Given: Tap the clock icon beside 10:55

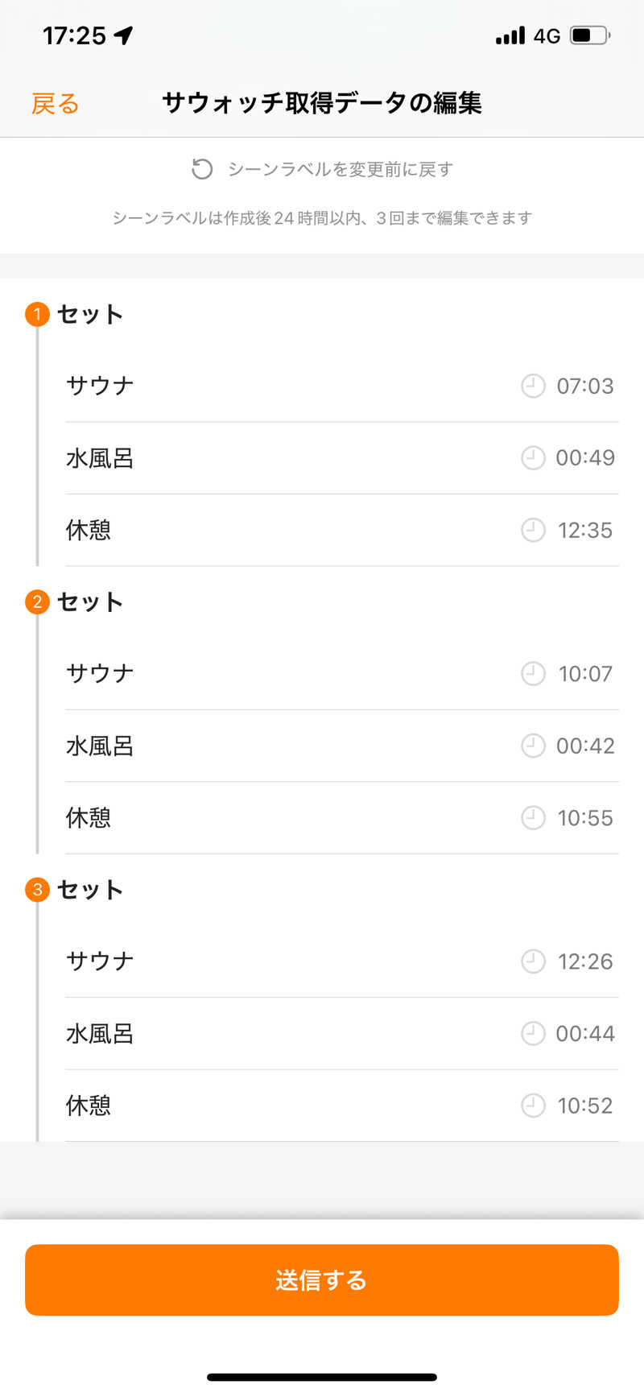Looking at the screenshot, I should [533, 818].
